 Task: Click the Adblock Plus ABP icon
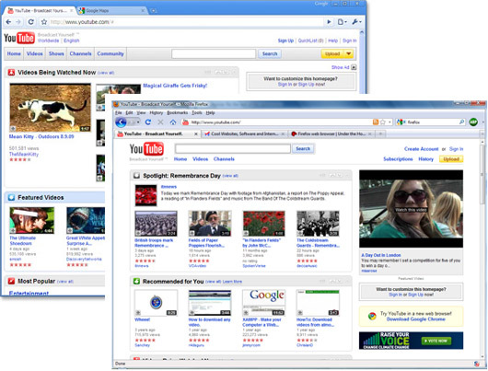[x=473, y=122]
